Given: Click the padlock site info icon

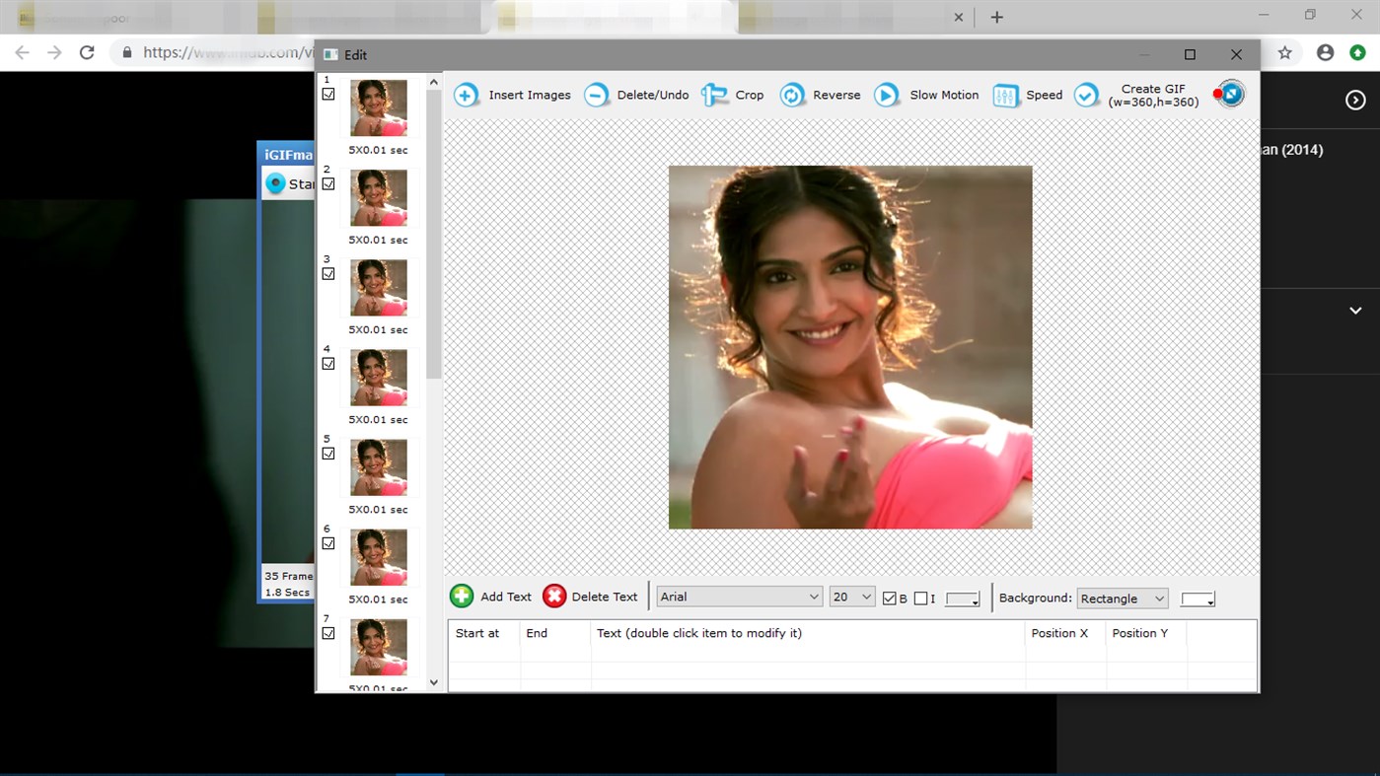Looking at the screenshot, I should click(x=127, y=52).
